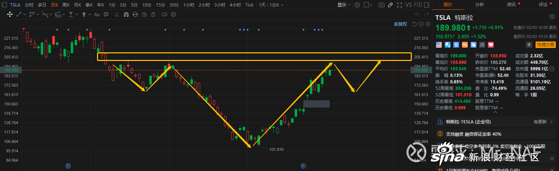559x171 pixels.
Task: Select the arrow marker tool
Action: pos(84,14)
